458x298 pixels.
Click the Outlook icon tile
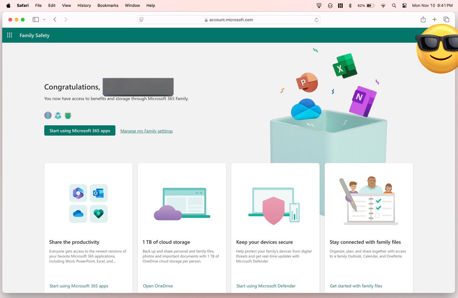[x=99, y=193]
